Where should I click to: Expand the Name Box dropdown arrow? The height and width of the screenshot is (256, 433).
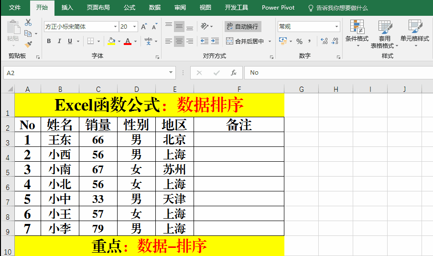(171, 73)
